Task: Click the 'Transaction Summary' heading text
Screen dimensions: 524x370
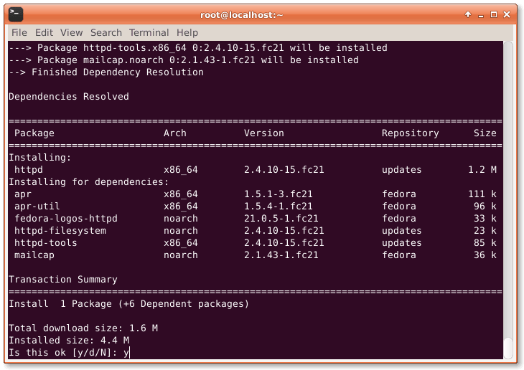Action: 62,280
